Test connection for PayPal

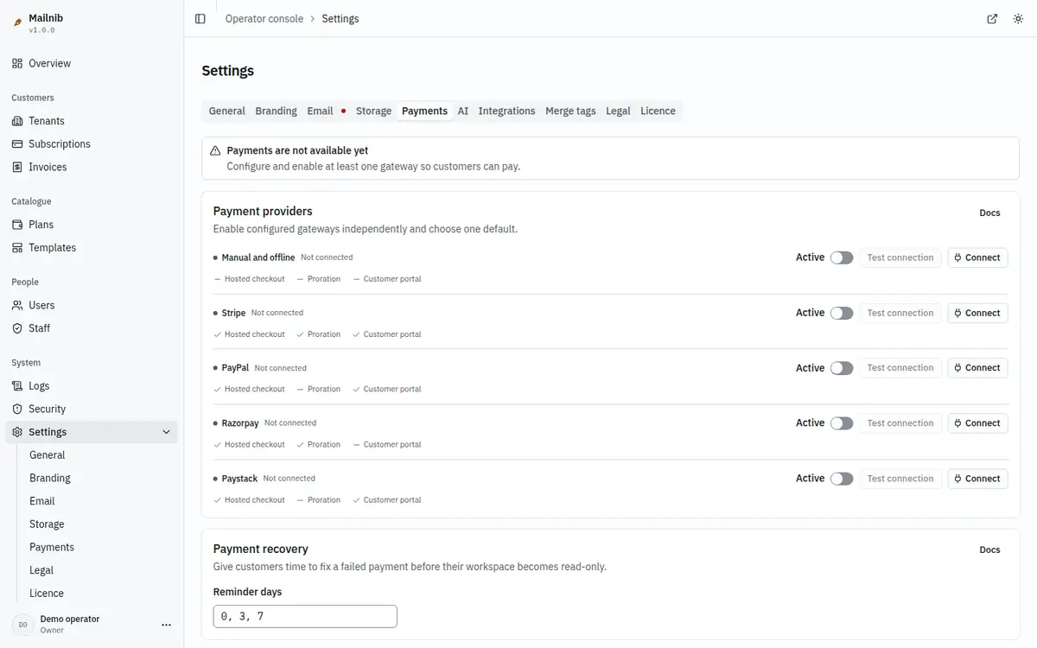(x=900, y=368)
